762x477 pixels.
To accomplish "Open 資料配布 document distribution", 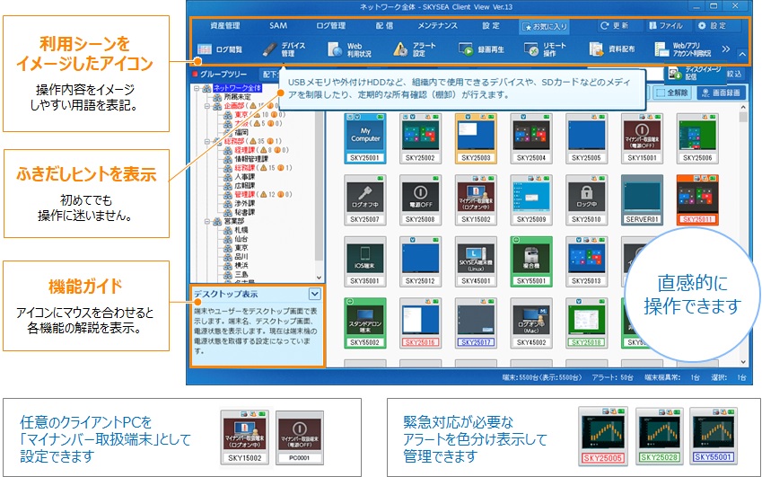I will 612,49.
